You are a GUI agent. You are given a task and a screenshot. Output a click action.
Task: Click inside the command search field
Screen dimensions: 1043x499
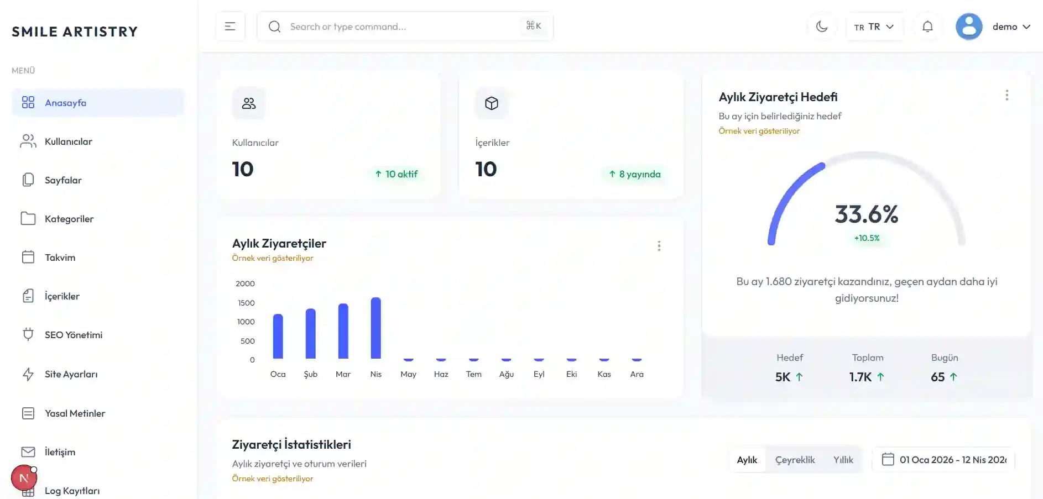387,26
